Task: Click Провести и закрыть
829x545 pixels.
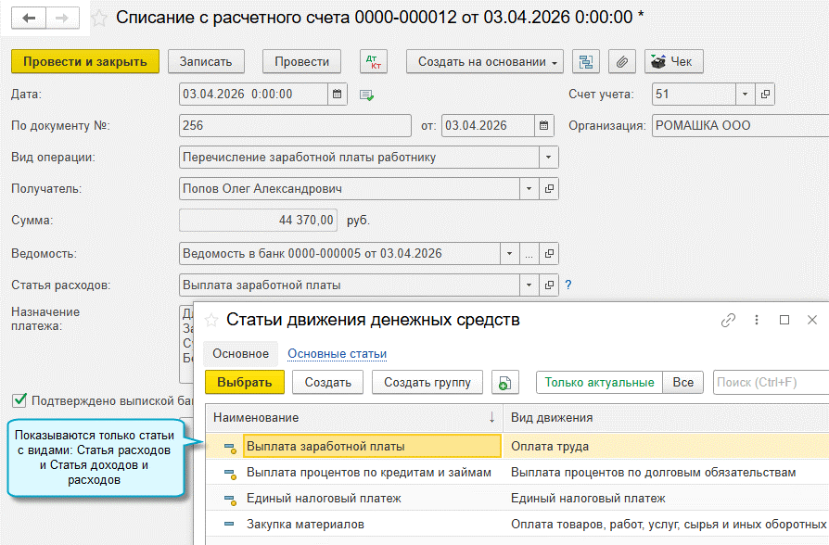Action: (85, 62)
